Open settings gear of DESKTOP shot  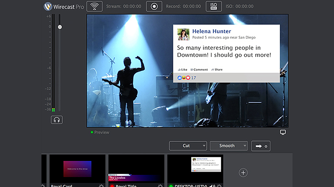[219, 186]
